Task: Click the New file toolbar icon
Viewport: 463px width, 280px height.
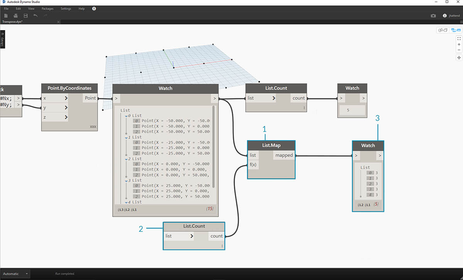Action: (x=6, y=15)
